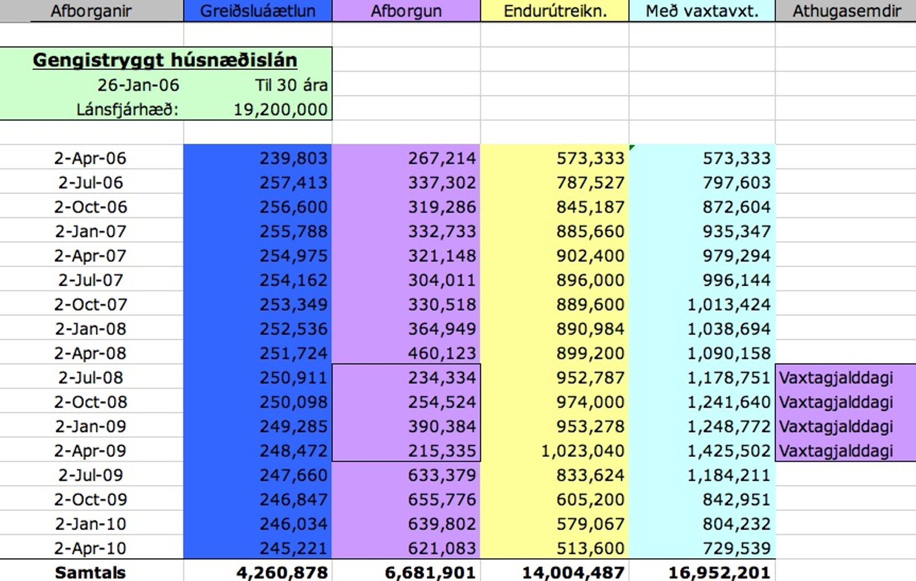Image resolution: width=916 pixels, height=581 pixels.
Task: Click cell with value 234,334
Action: pyautogui.click(x=406, y=377)
